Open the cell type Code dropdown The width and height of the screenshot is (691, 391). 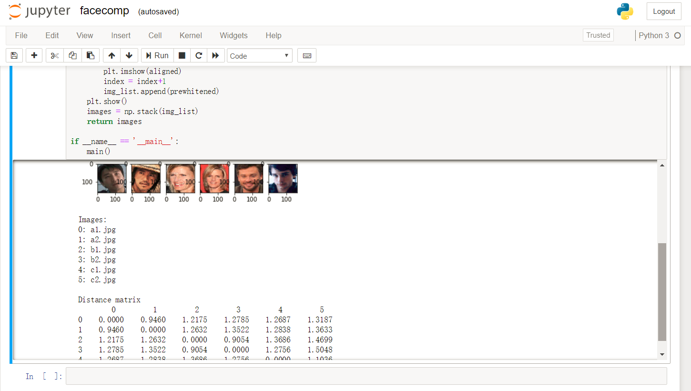[259, 56]
